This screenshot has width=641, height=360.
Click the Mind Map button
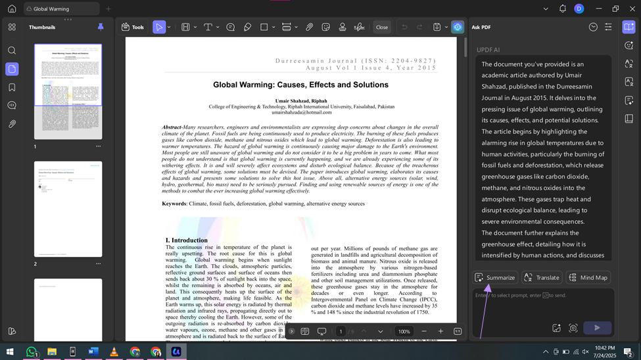coord(588,277)
